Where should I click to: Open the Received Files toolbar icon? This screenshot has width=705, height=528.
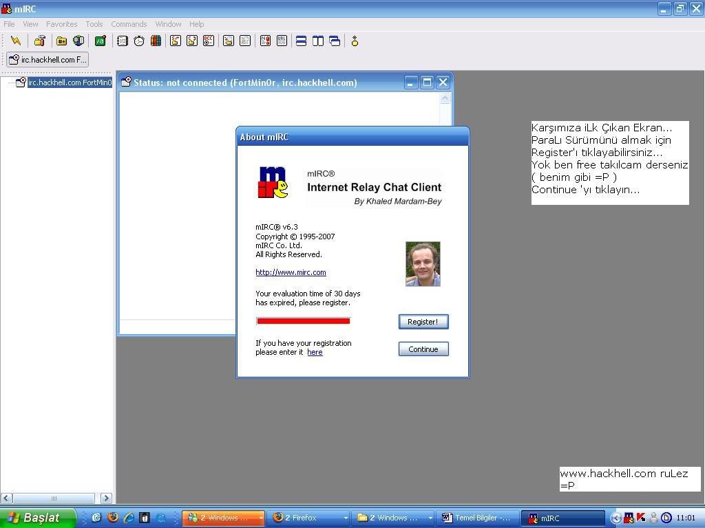click(229, 41)
